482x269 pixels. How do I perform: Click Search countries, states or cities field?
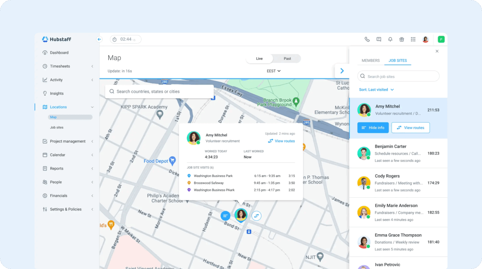pyautogui.click(x=159, y=92)
